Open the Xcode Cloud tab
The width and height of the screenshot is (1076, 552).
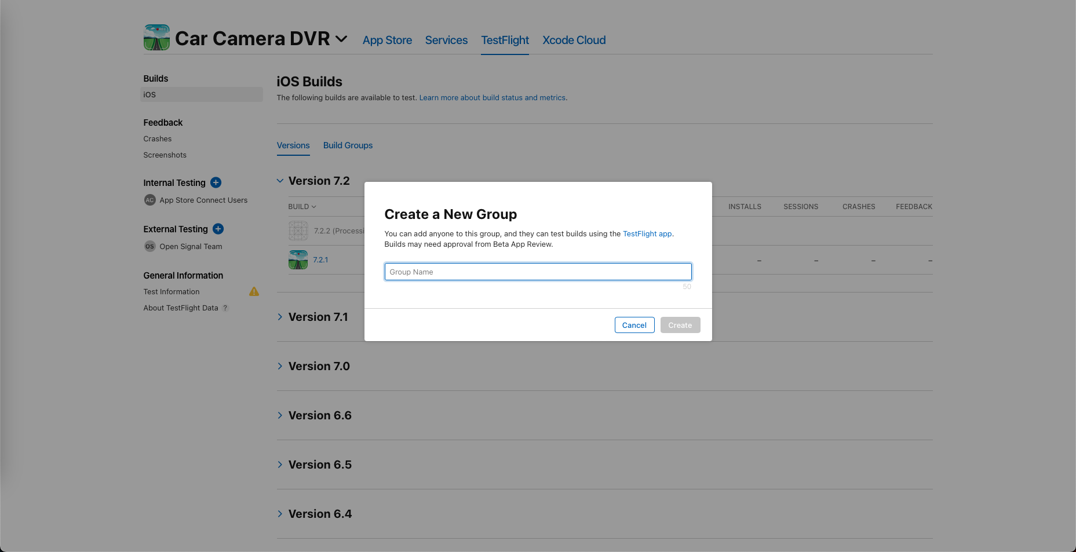(574, 40)
